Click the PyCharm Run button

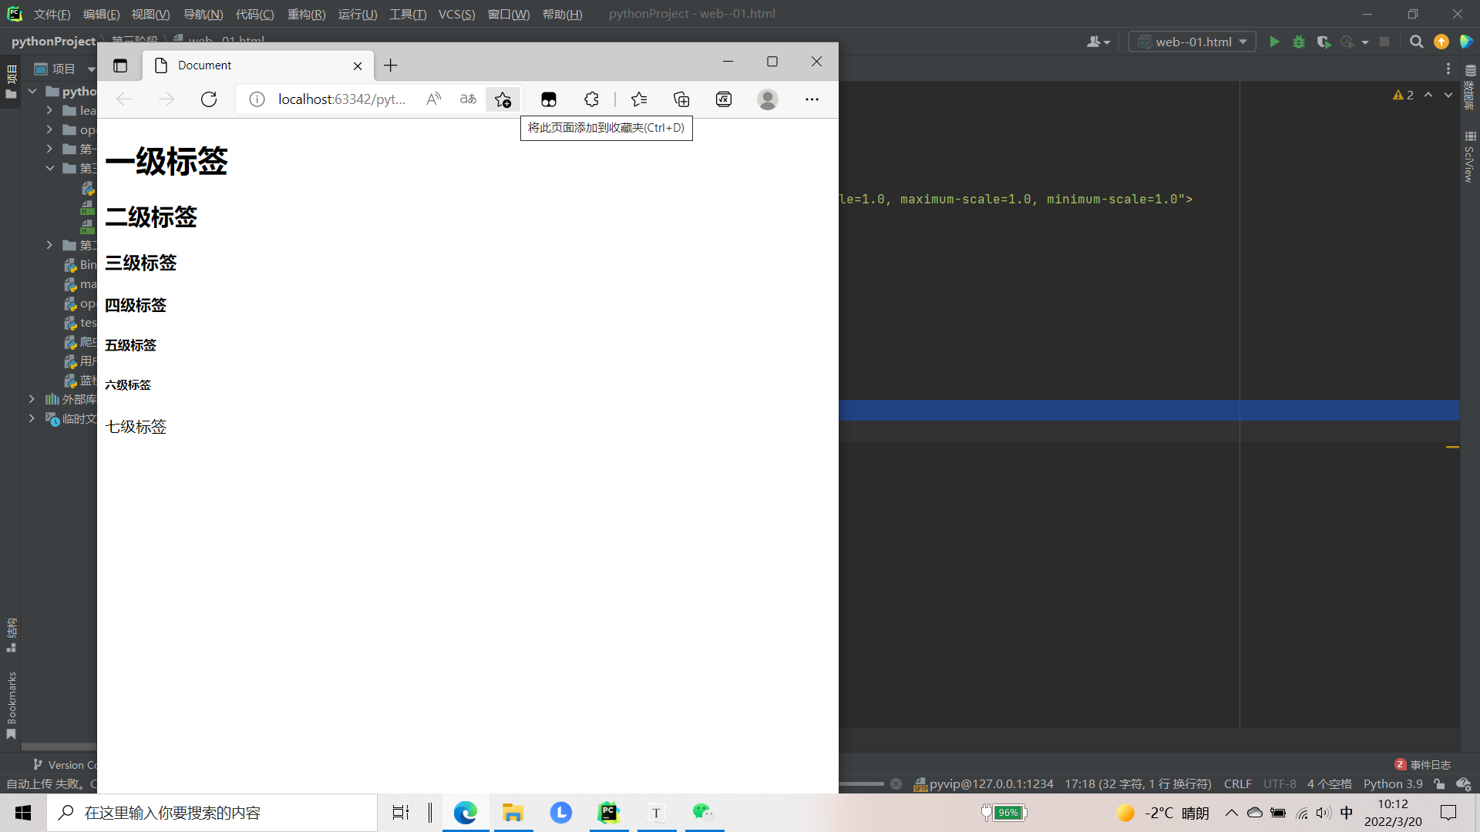1274,42
